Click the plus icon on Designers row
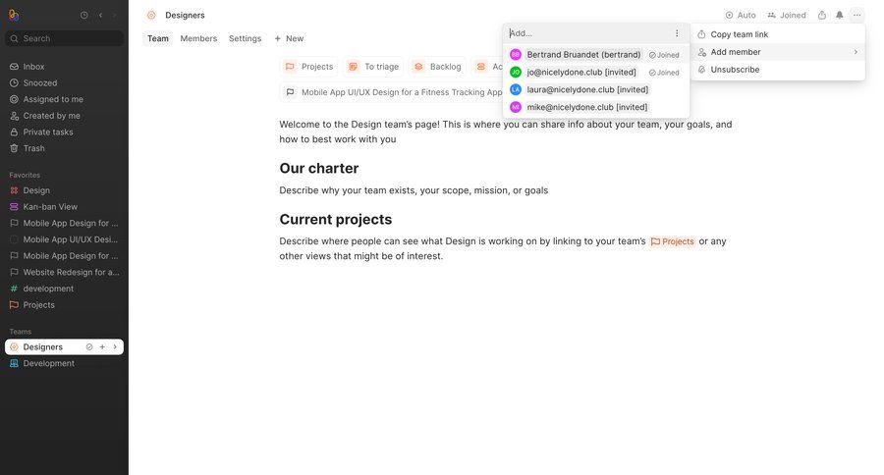Screen dimensions: 884x475 [102, 347]
